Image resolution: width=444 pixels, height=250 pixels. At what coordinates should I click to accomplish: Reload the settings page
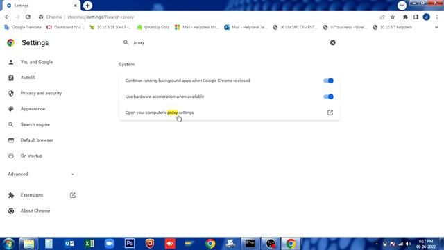pos(28,17)
